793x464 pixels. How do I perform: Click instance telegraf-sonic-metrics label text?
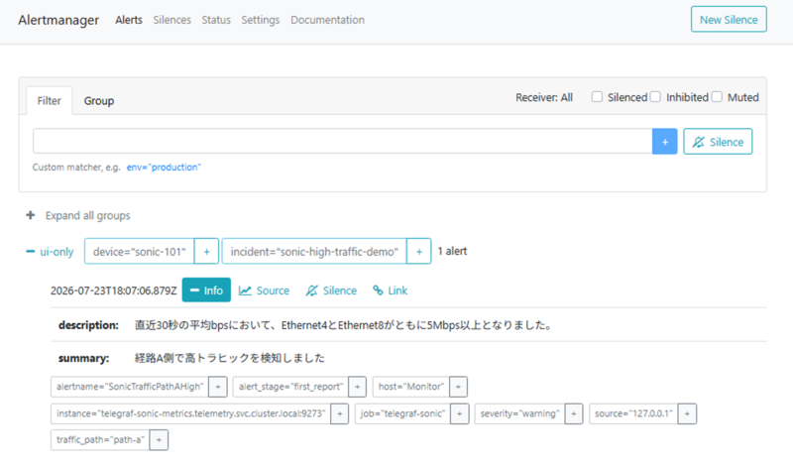click(190, 413)
